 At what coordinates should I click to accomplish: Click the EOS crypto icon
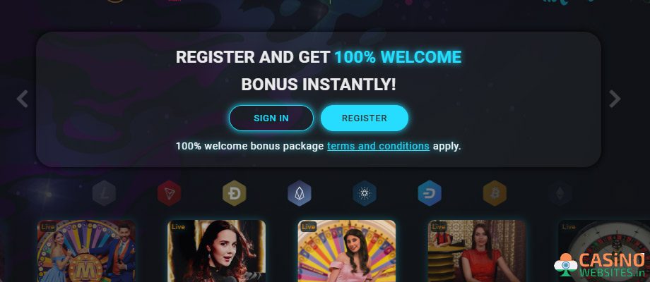pos(300,193)
